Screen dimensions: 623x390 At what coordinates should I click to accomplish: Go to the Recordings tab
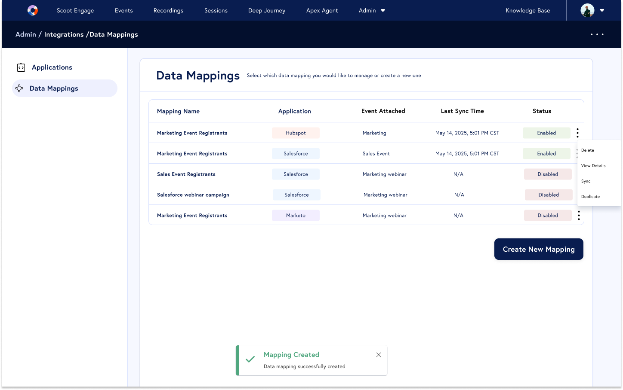[168, 10]
